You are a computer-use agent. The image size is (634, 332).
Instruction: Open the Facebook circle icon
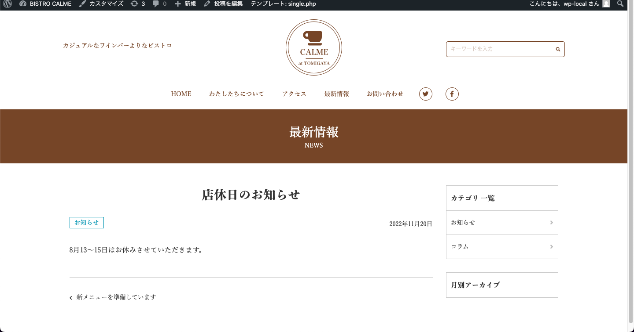[452, 94]
